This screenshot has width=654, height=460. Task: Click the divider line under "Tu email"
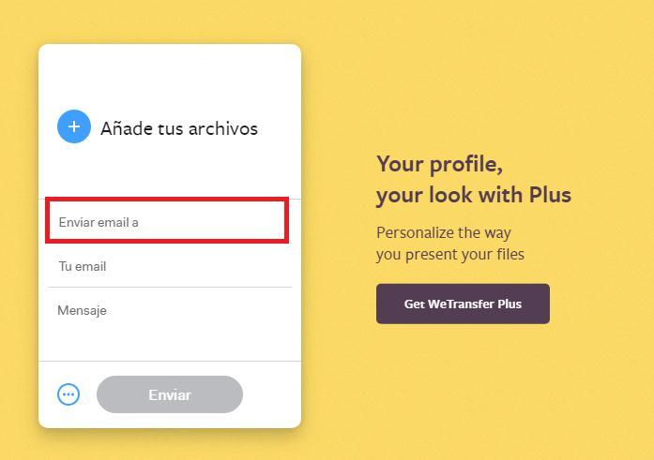169,287
